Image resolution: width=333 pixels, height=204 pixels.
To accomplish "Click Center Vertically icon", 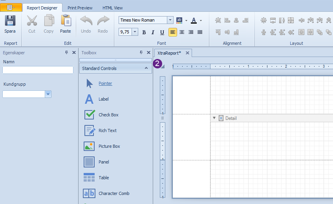I will pos(311,32).
